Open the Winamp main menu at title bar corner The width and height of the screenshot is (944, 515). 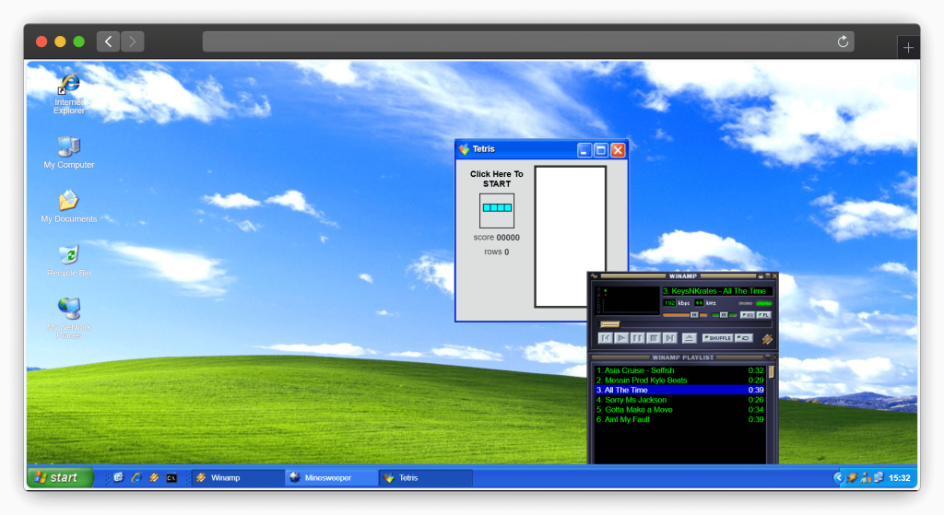[595, 275]
